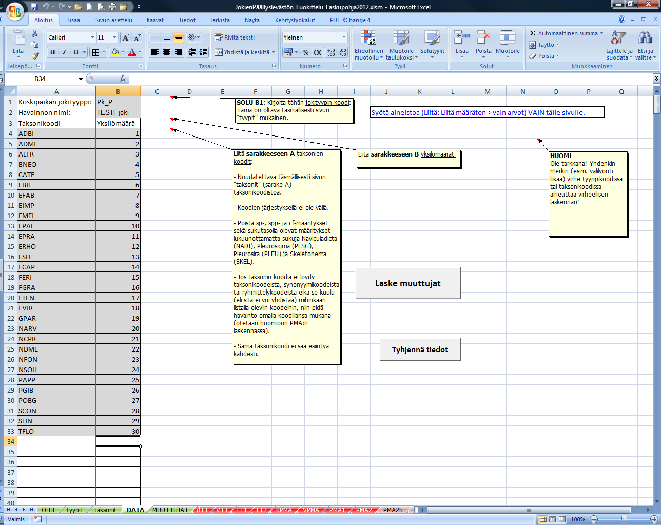Align cell text left

[x=154, y=52]
